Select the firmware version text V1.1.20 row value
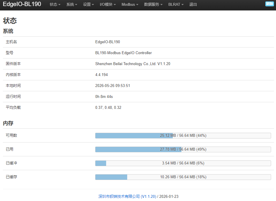Screen dimensions: 276x201 click(x=133, y=64)
